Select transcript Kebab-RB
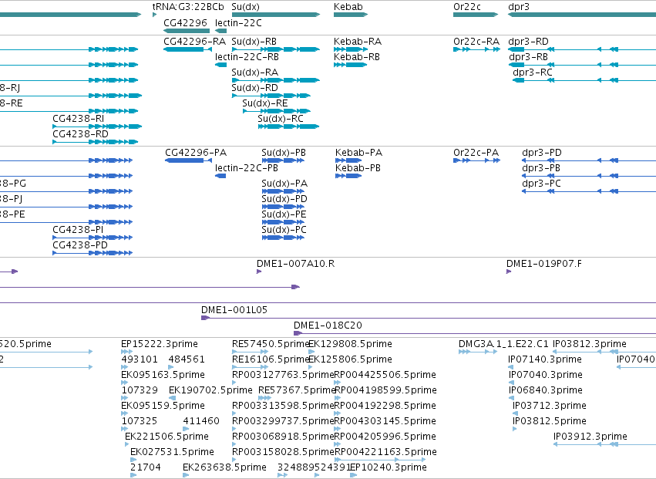The height and width of the screenshot is (479, 656). [x=351, y=65]
